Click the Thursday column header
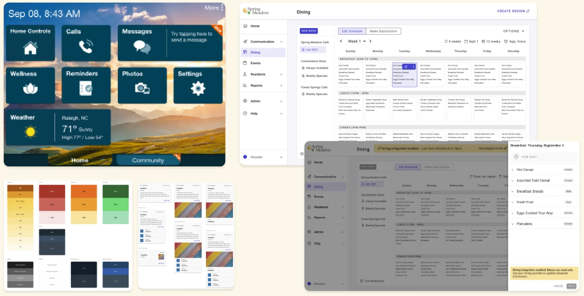Screen dimensions: 584x296 [460, 51]
